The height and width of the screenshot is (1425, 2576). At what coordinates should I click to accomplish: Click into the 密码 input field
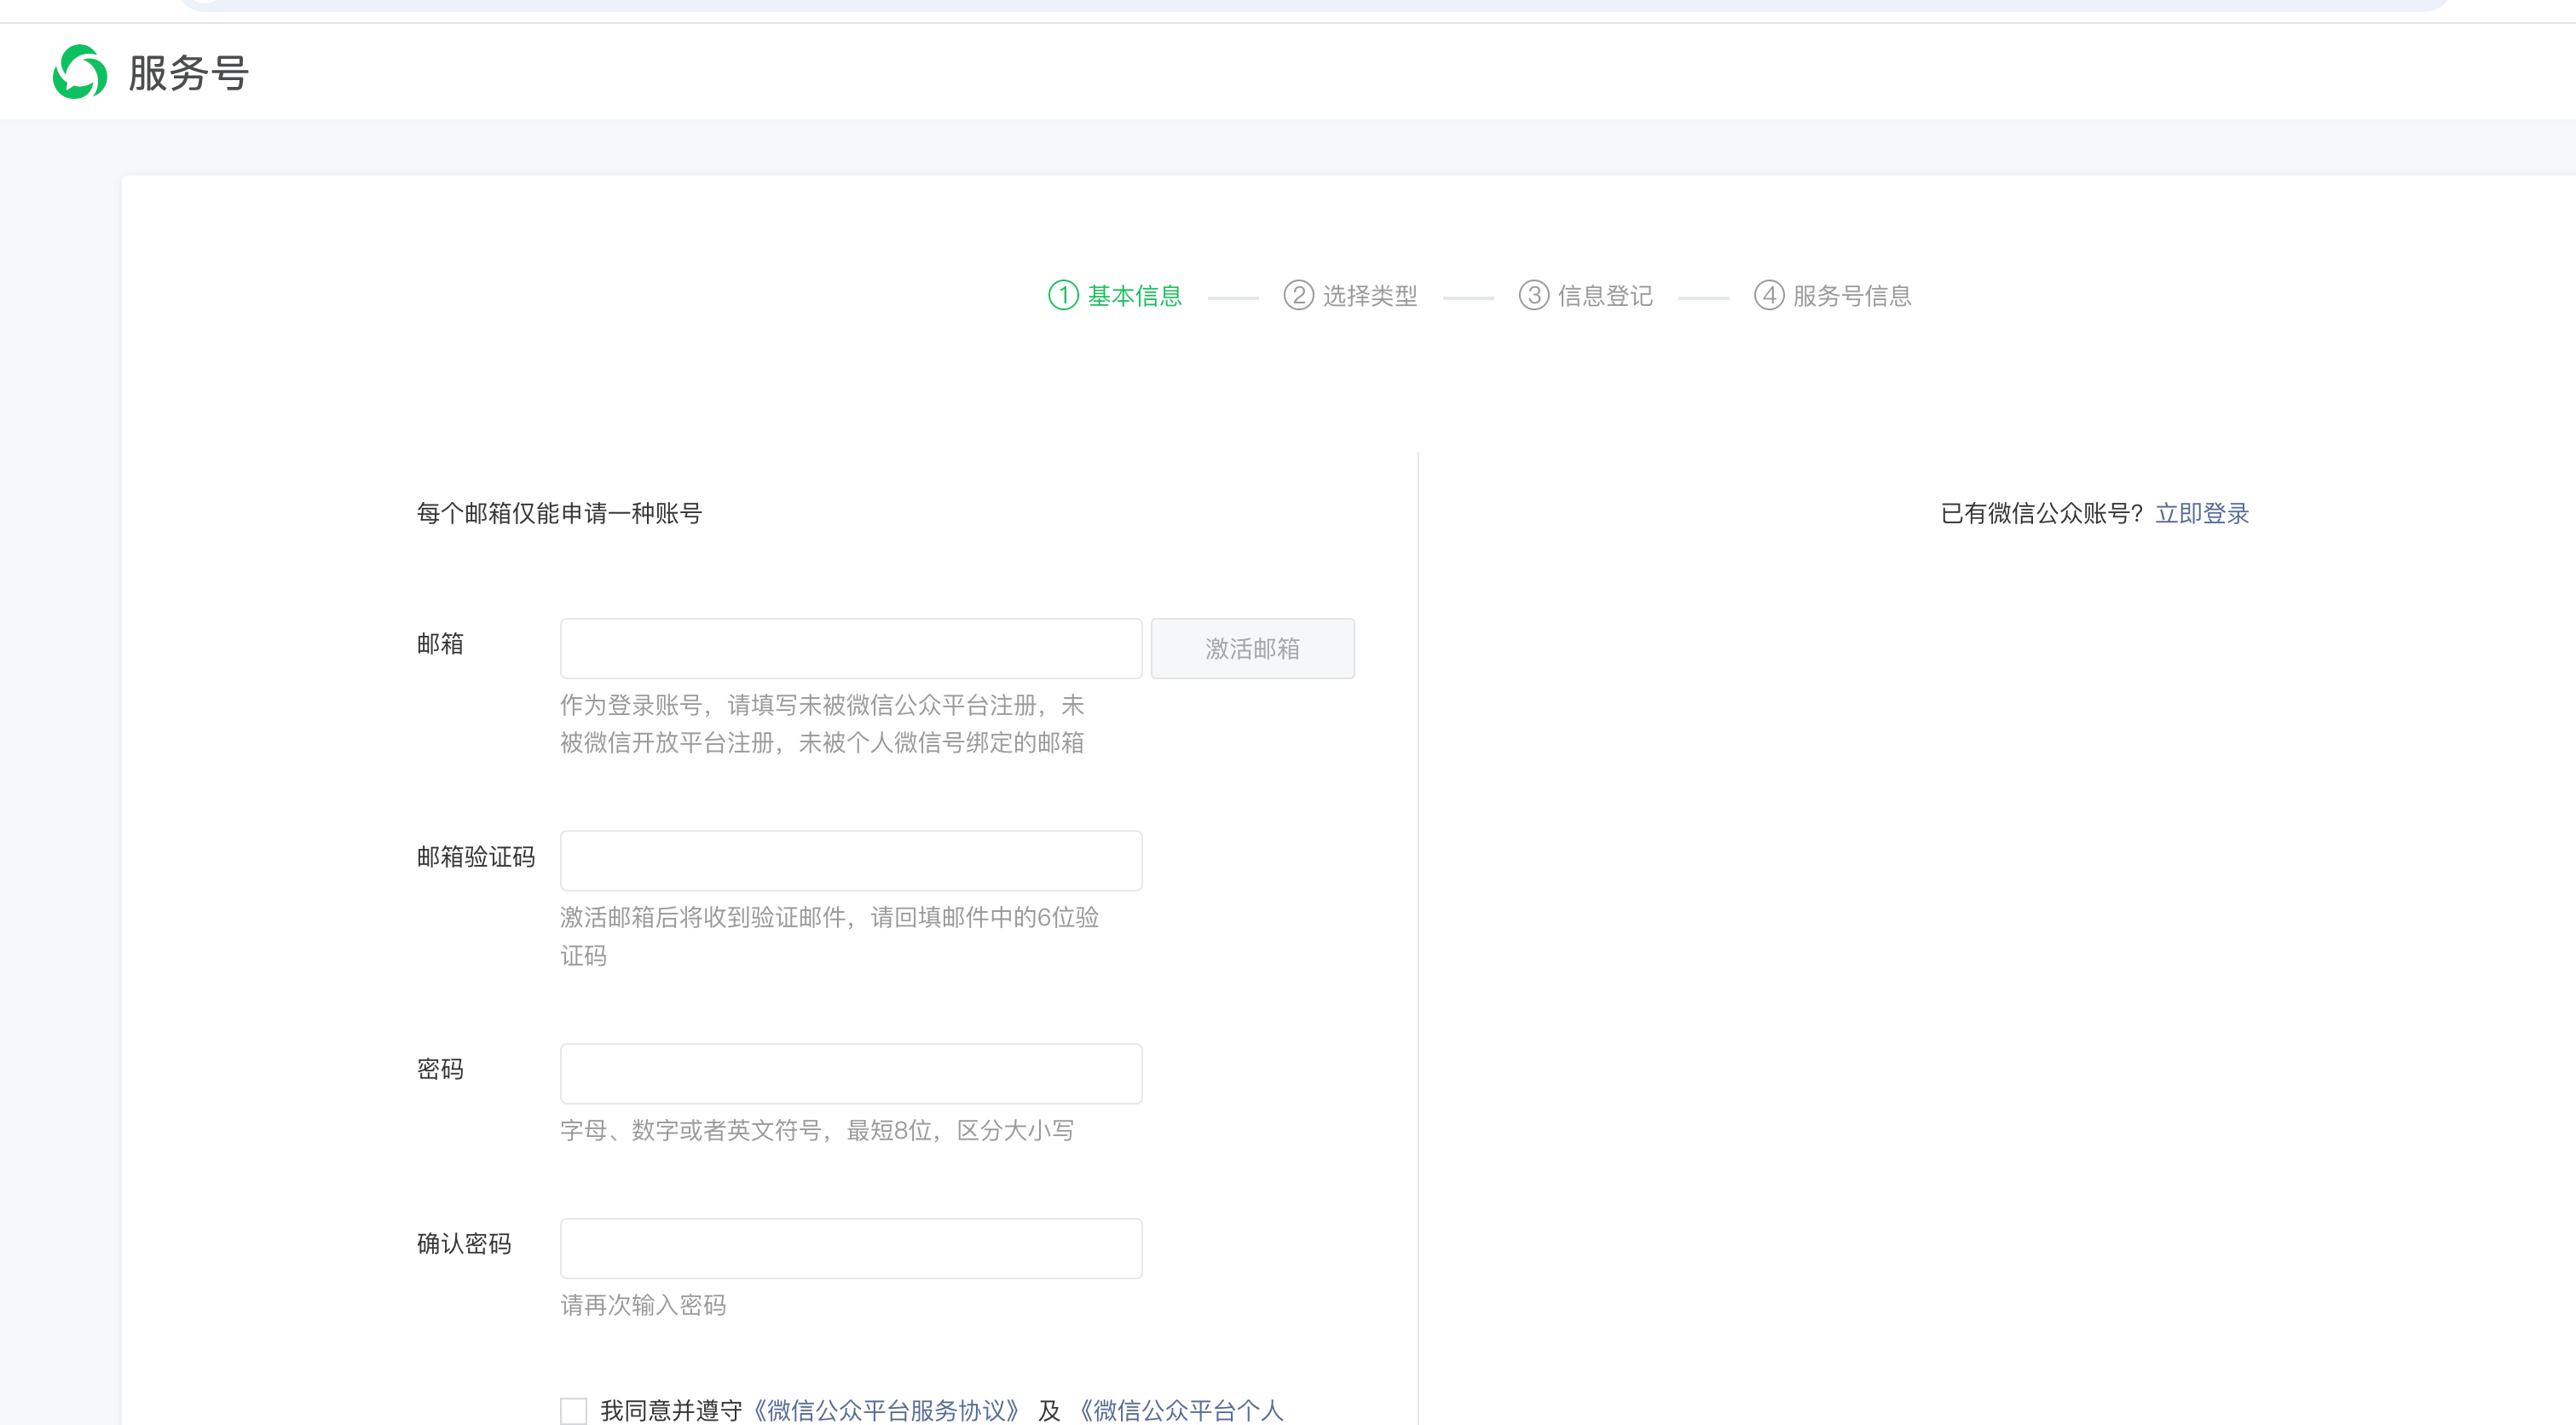coord(850,1073)
